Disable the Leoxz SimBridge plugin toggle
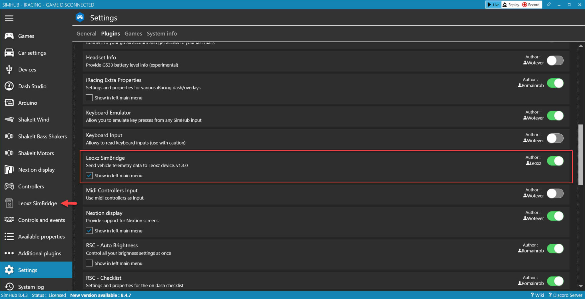 coord(555,161)
